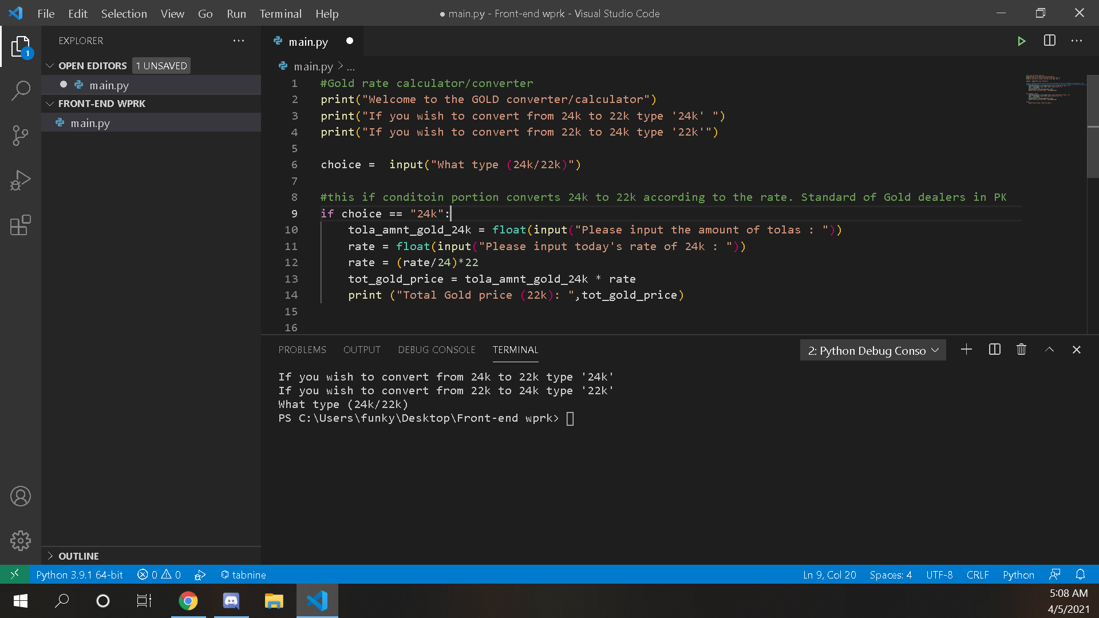
Task: Split the editor to the right
Action: coord(1049,41)
